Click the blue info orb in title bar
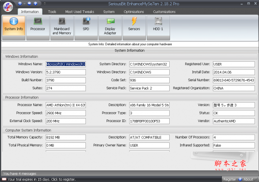The width and height of the screenshot is (259, 182). click(x=35, y=3)
